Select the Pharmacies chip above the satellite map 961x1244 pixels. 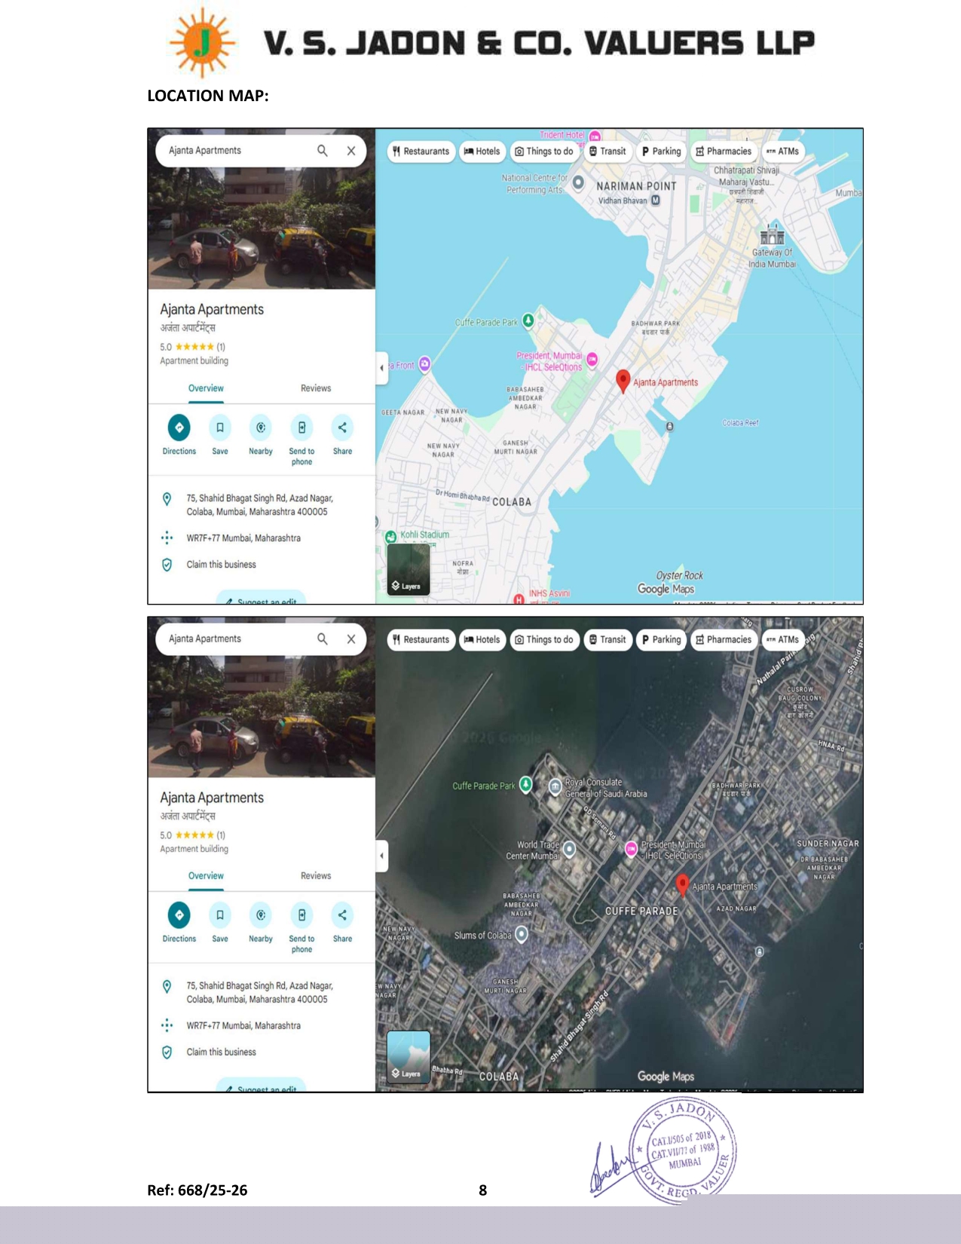724,639
